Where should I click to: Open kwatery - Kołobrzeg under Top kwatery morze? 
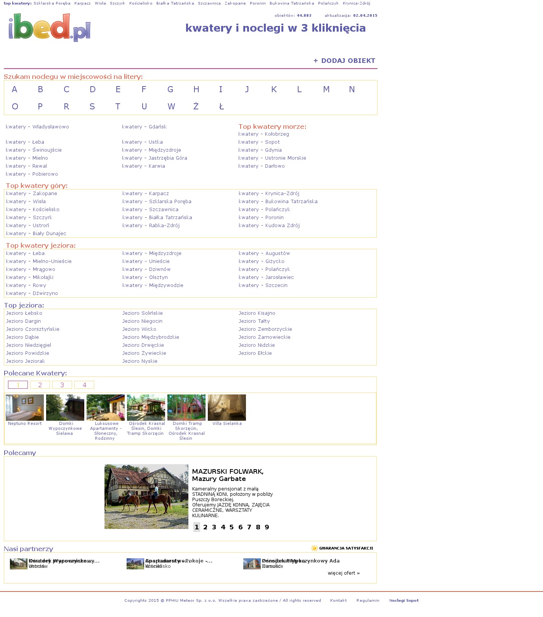click(x=263, y=134)
